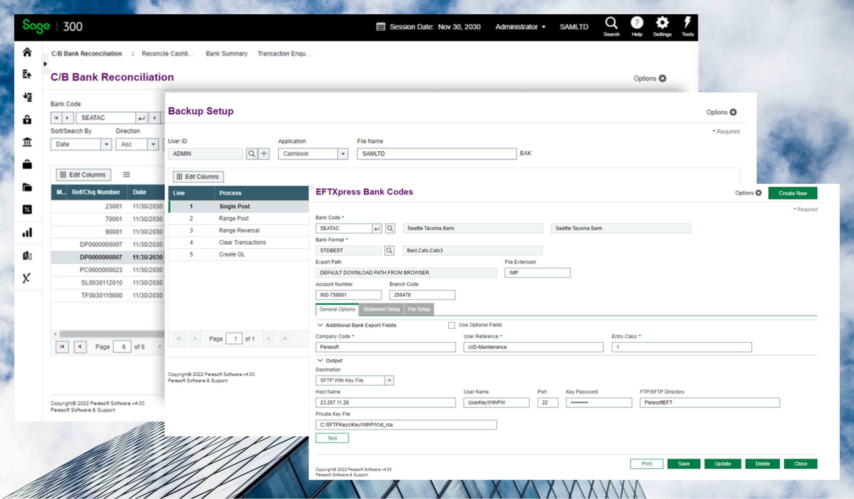Click previous page arrow in reconciliation pager
Viewport: 854px width, 499px height.
[x=80, y=347]
